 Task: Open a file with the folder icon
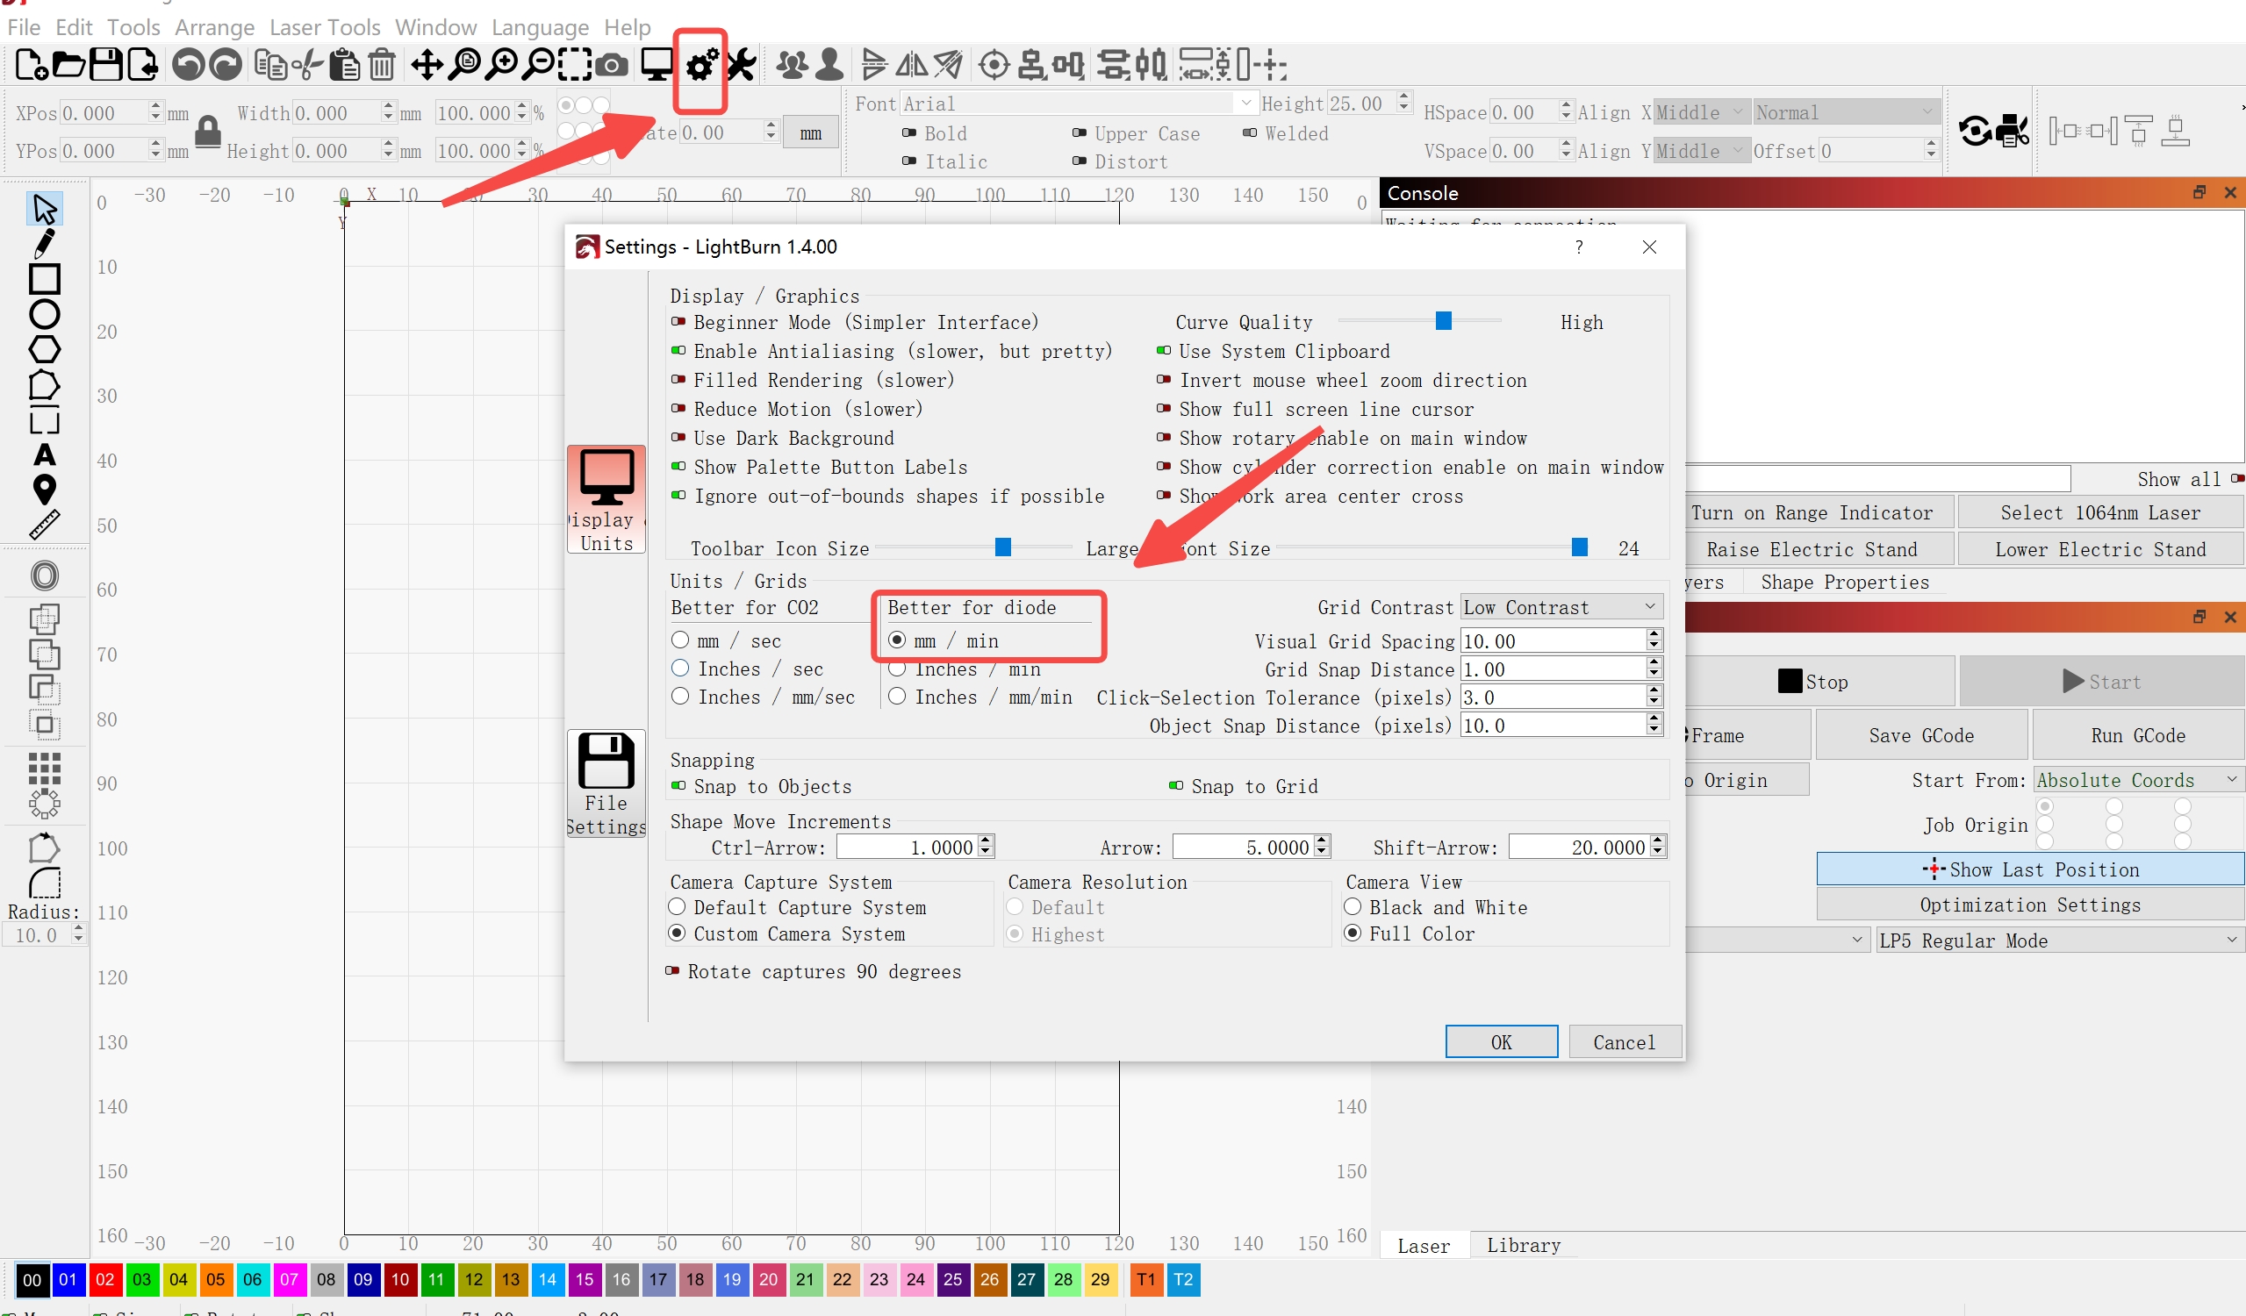pos(68,65)
